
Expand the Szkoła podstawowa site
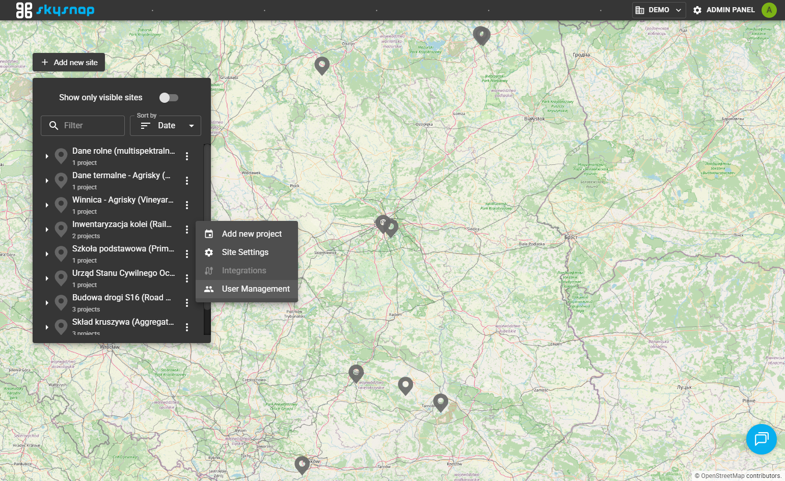point(47,254)
